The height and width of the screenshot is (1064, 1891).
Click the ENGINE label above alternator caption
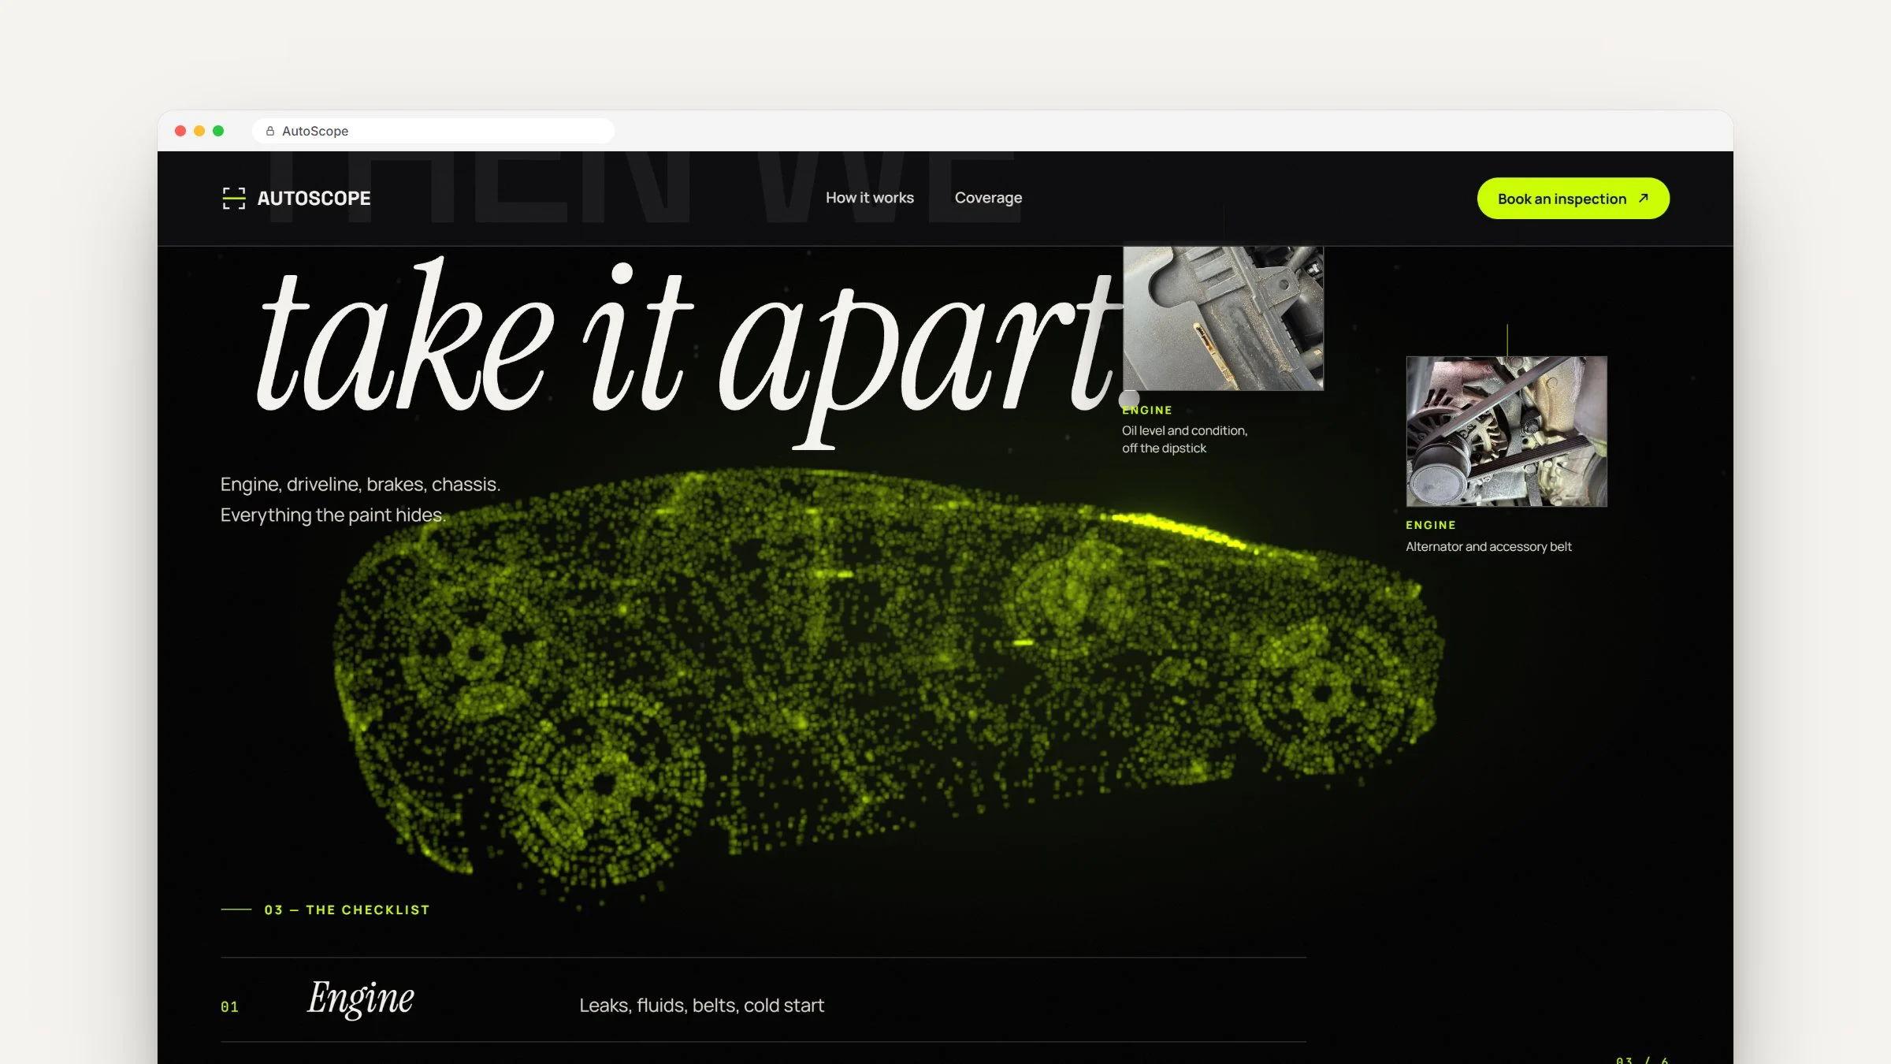tap(1430, 525)
